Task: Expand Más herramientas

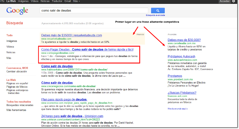Action: click(16, 110)
